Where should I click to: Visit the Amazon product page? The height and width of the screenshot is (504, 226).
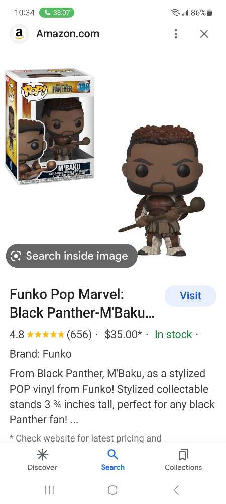point(190,296)
